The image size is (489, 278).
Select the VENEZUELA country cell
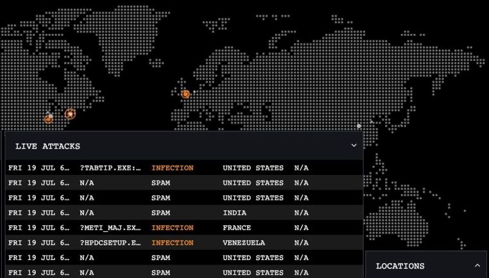244,243
